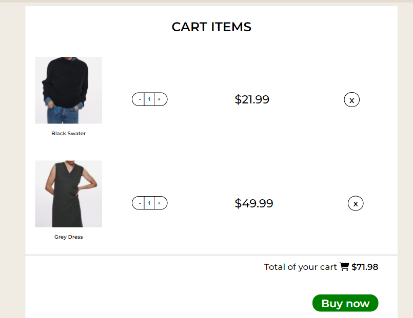Click the Grey Dress product name
The width and height of the screenshot is (413, 318).
pos(68,237)
